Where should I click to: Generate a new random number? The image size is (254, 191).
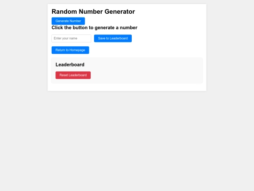coord(68,21)
